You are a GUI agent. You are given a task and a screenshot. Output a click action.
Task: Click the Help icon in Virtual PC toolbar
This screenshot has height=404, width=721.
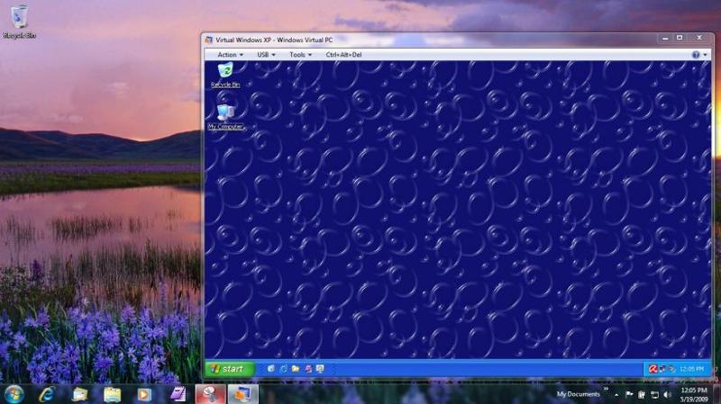point(696,55)
